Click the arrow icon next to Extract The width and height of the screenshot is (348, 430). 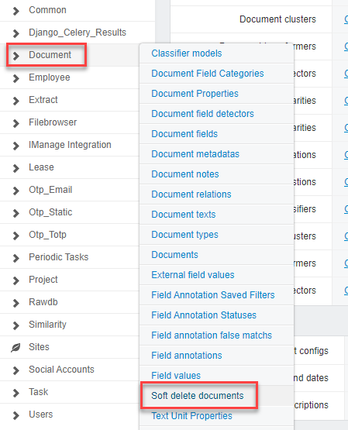[x=16, y=101]
